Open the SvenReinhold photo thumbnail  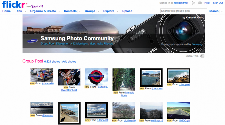[x=69, y=77]
